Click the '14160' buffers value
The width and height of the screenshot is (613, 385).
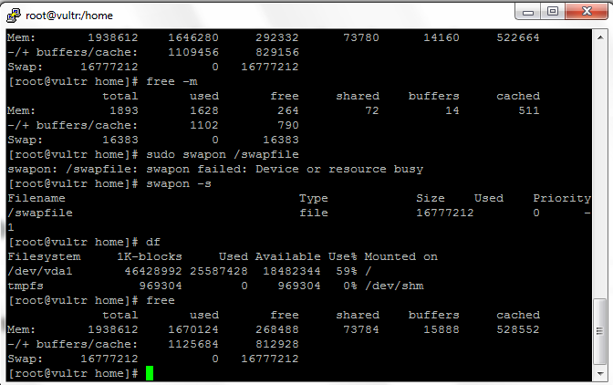click(x=442, y=38)
